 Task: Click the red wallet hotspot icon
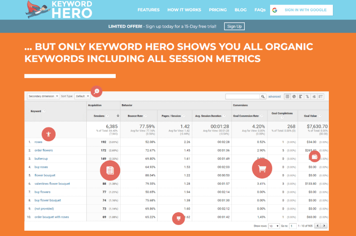[315, 156]
